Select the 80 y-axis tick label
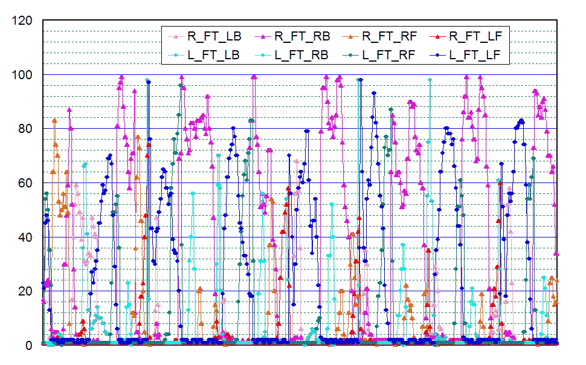 click(26, 129)
